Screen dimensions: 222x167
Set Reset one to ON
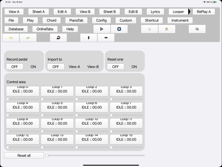point(134,67)
